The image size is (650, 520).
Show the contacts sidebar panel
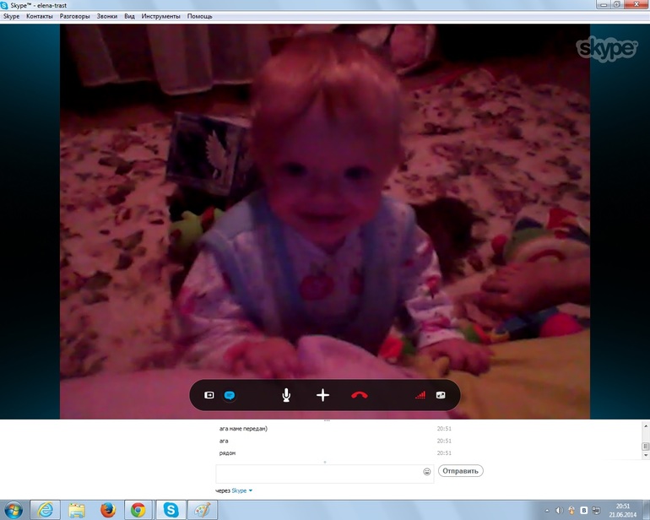click(210, 395)
